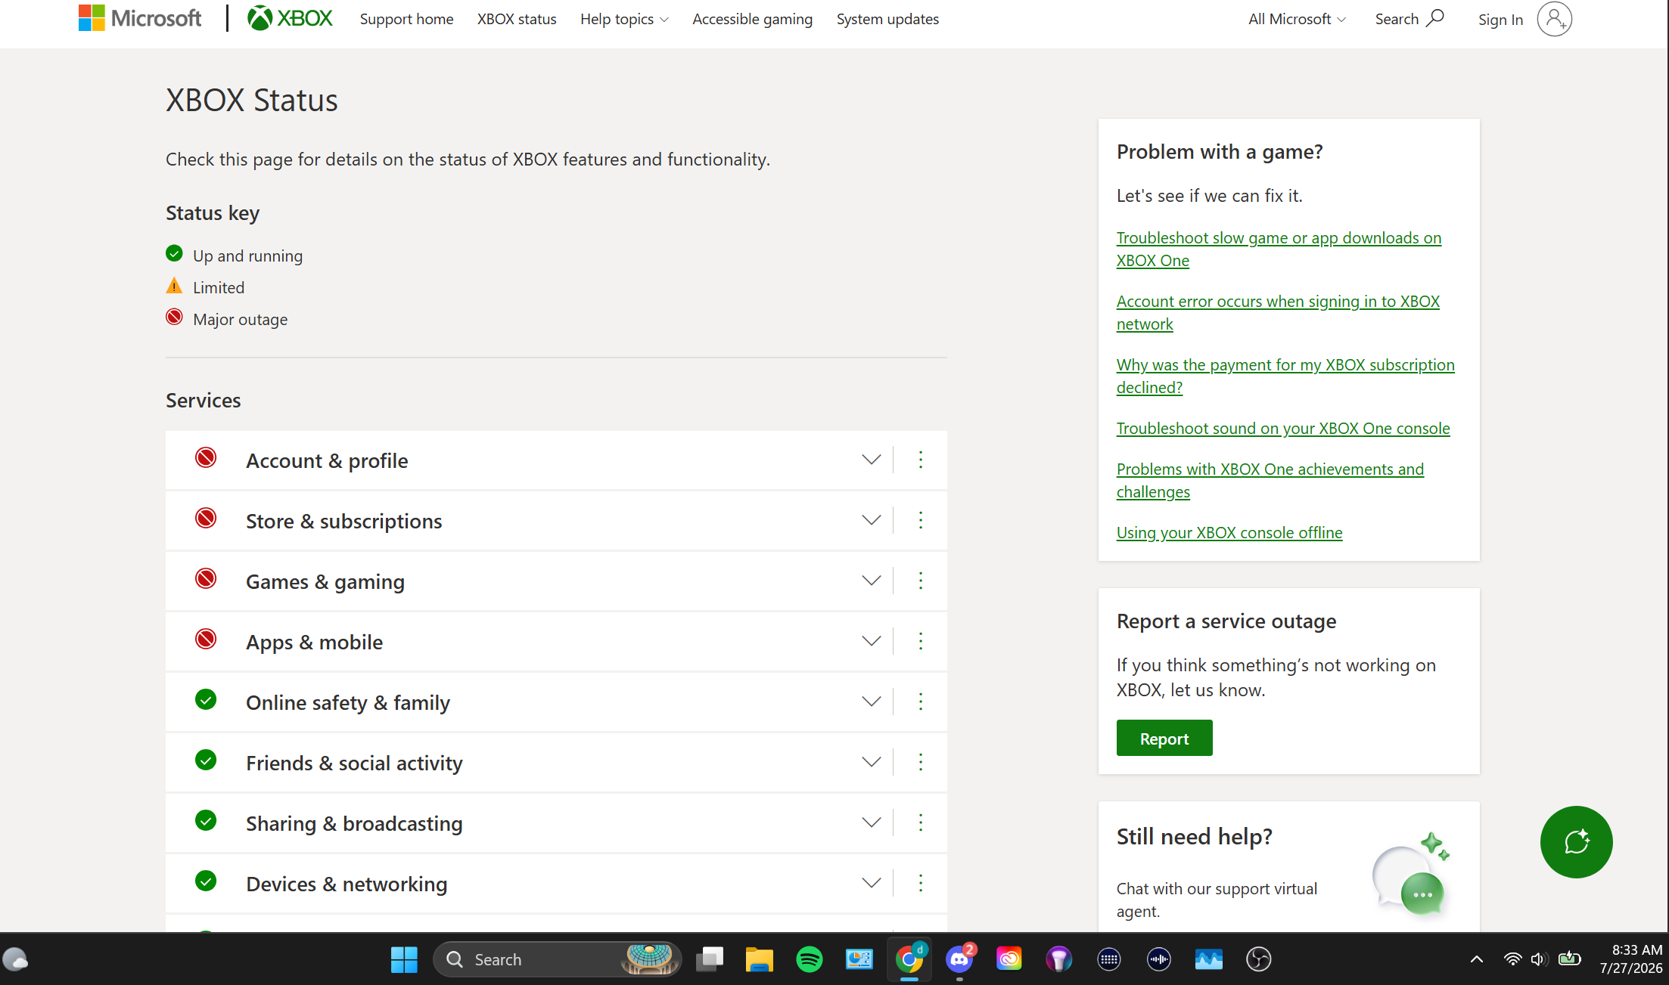Click the green check icon beside Online safety & family
1669x985 pixels.
206,700
